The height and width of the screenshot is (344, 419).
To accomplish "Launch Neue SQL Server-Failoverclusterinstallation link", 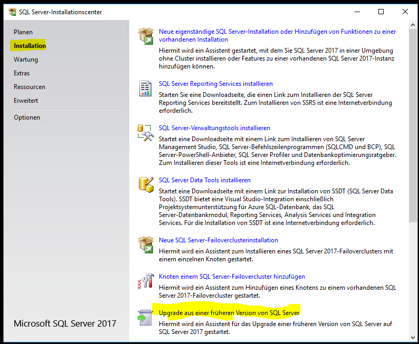I will (218, 240).
